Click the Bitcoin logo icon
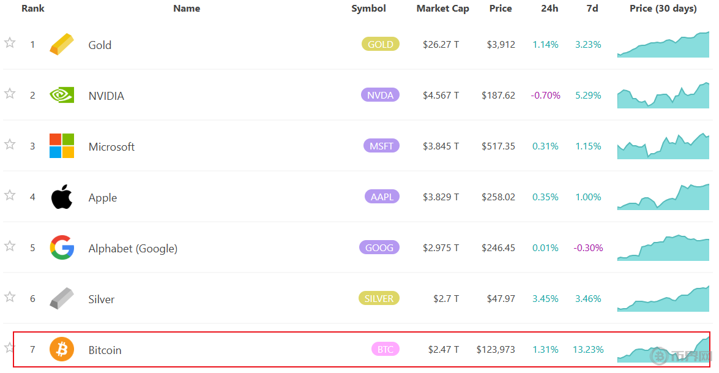This screenshot has height=373, width=719. (62, 349)
